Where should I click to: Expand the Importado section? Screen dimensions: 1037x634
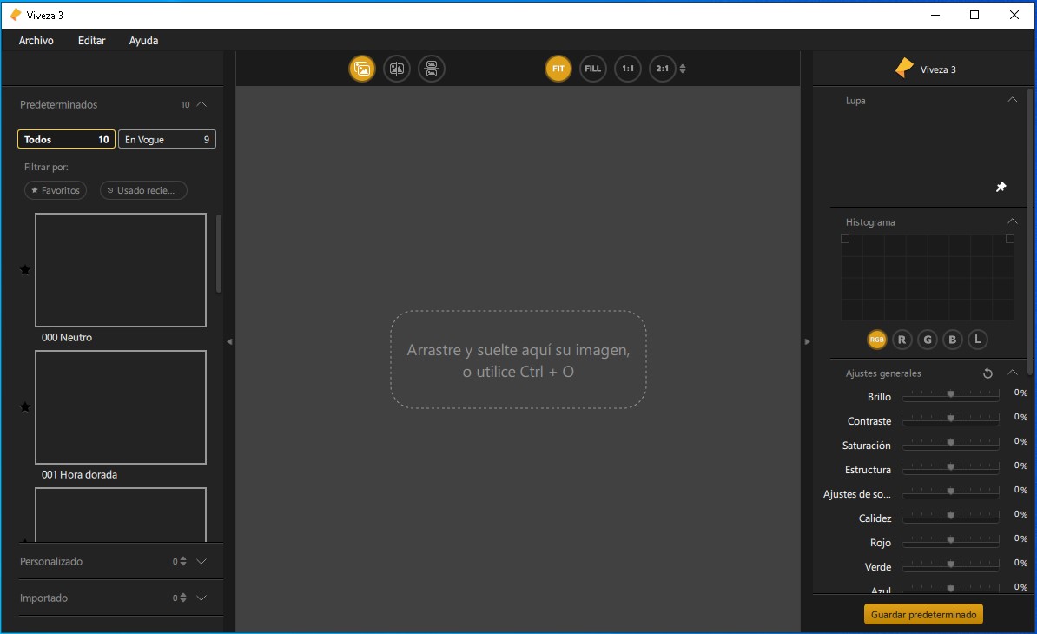click(201, 598)
